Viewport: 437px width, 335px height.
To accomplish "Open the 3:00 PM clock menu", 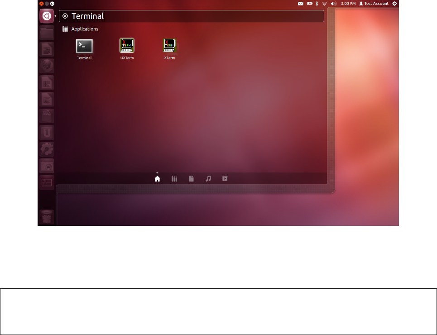I will click(348, 4).
